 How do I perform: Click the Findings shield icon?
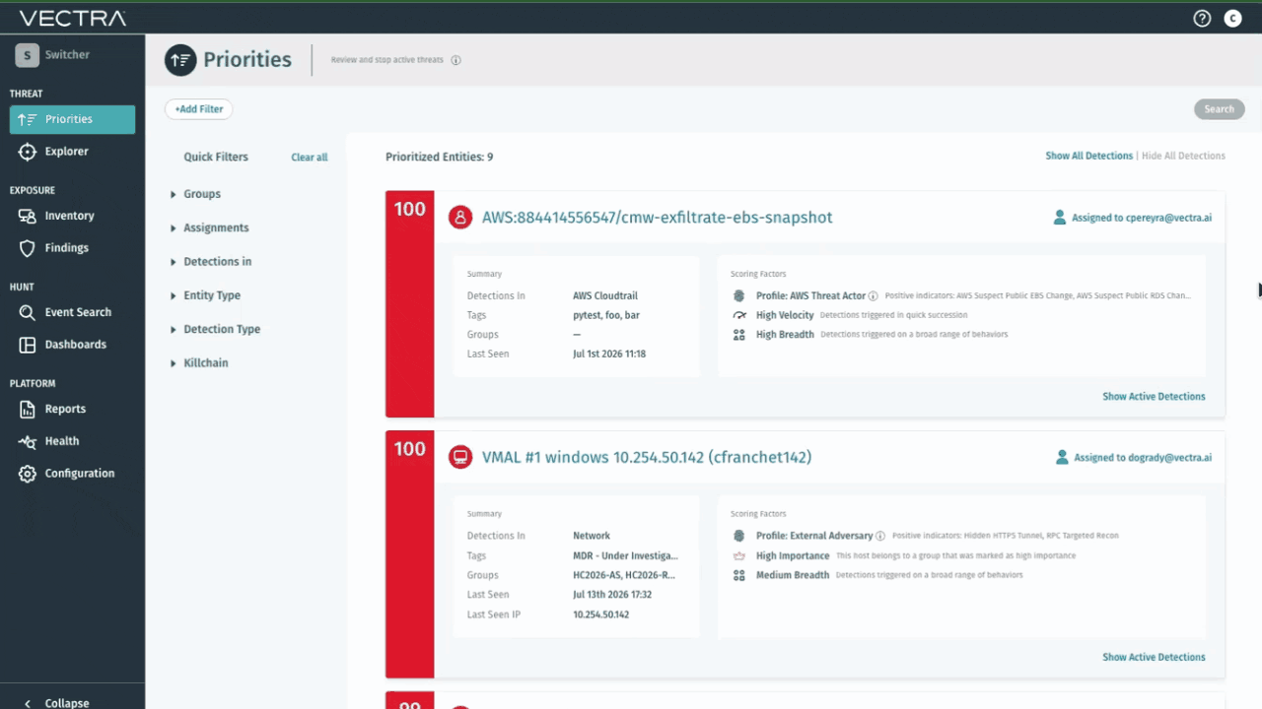(x=27, y=248)
